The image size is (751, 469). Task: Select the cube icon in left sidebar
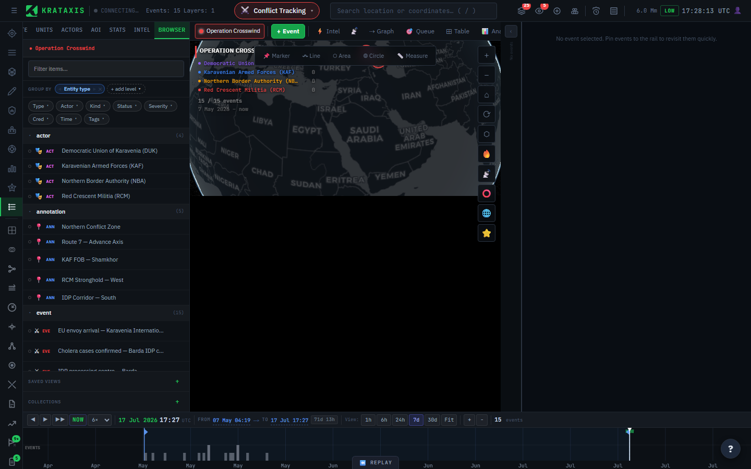click(x=12, y=72)
